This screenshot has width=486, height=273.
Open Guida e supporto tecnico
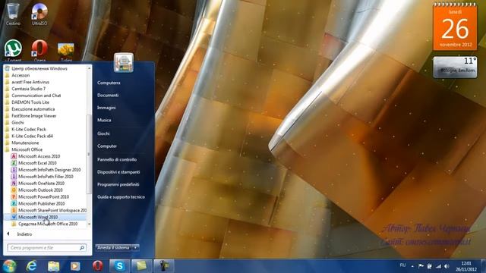click(x=121, y=197)
